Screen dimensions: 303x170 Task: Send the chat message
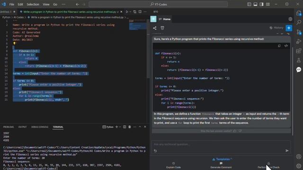tap(287, 151)
